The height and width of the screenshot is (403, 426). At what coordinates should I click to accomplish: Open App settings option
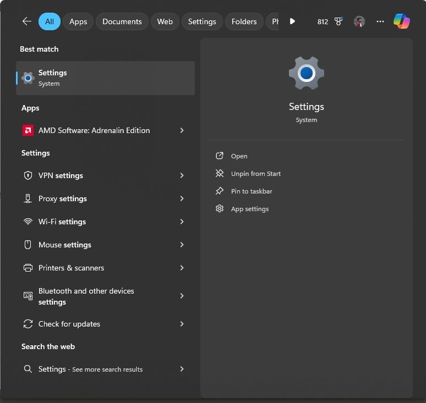(250, 209)
